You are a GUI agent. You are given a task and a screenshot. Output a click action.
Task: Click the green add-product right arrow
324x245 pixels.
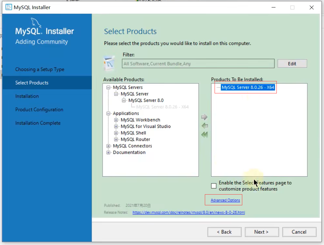click(x=204, y=117)
